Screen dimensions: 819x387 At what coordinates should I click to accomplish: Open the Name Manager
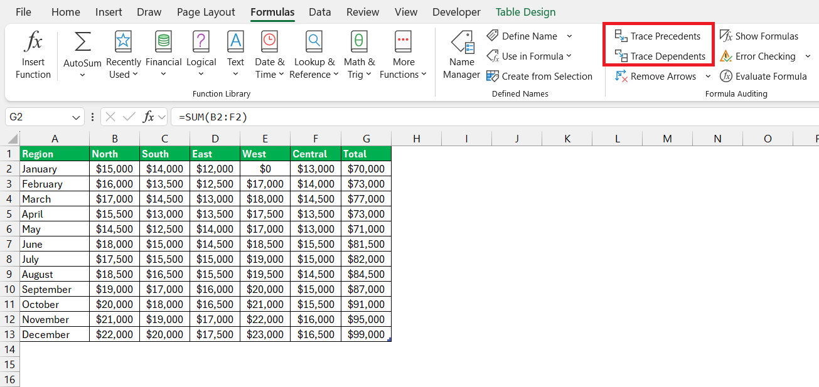pos(461,56)
